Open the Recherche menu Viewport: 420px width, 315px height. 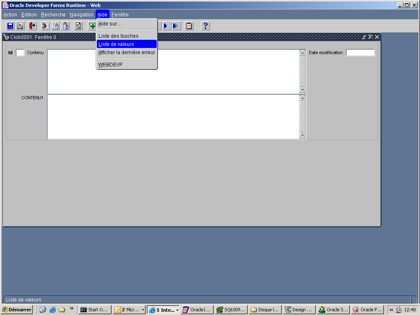coord(53,15)
